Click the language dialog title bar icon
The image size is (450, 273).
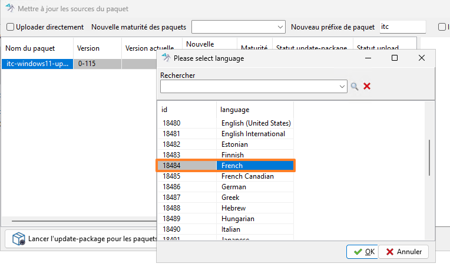[x=166, y=58]
